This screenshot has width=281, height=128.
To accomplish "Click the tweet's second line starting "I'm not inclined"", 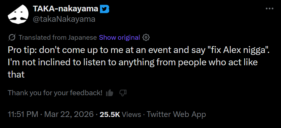I will [132, 62].
